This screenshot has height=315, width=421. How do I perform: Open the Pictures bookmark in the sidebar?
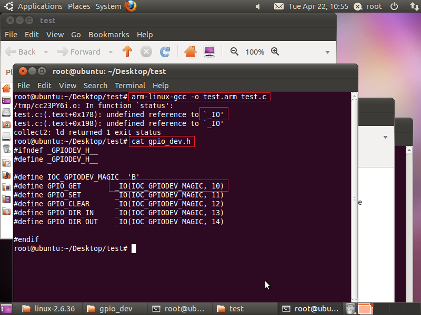coord(6,187)
